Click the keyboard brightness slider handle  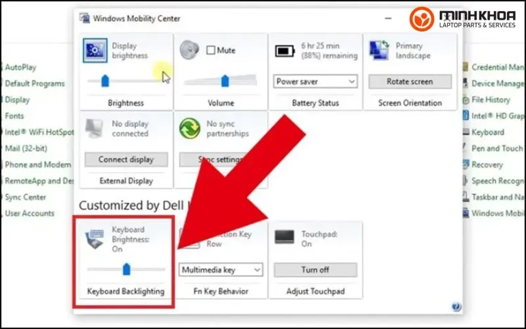coord(127,268)
